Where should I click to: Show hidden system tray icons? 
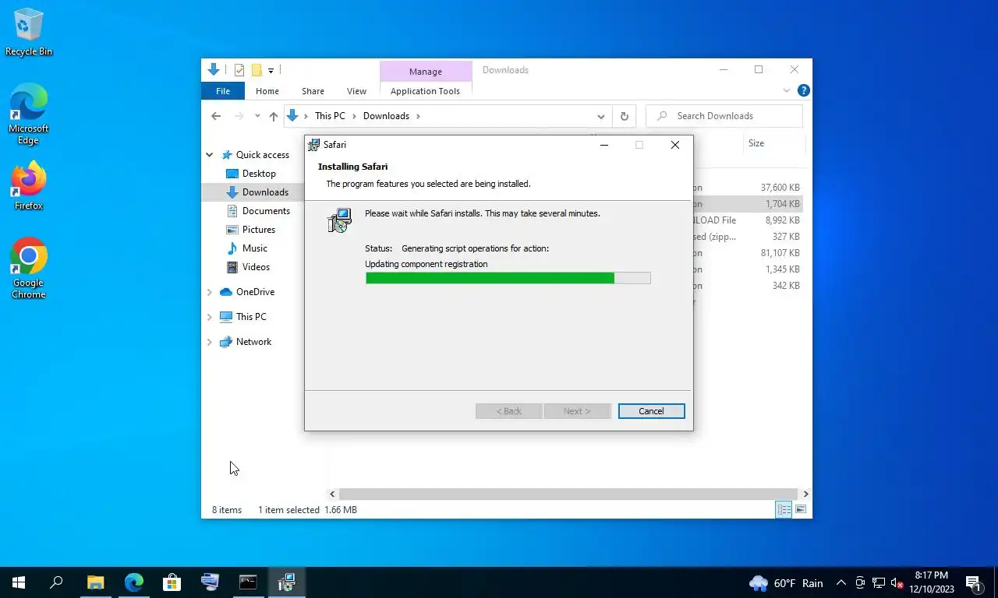(x=841, y=582)
